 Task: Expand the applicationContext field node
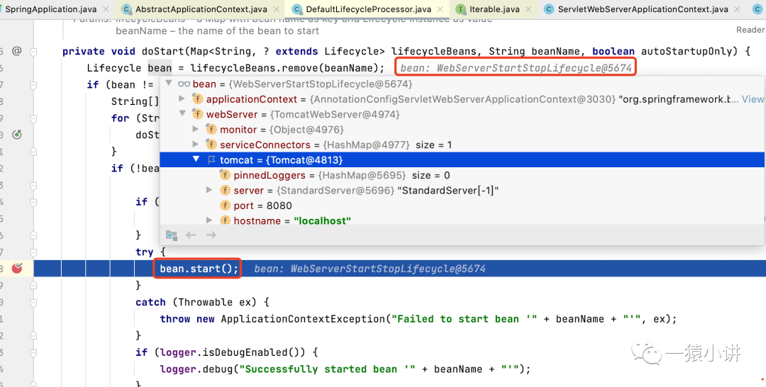click(182, 99)
